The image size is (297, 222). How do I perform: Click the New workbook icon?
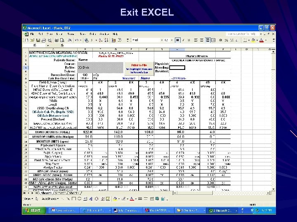click(26, 40)
